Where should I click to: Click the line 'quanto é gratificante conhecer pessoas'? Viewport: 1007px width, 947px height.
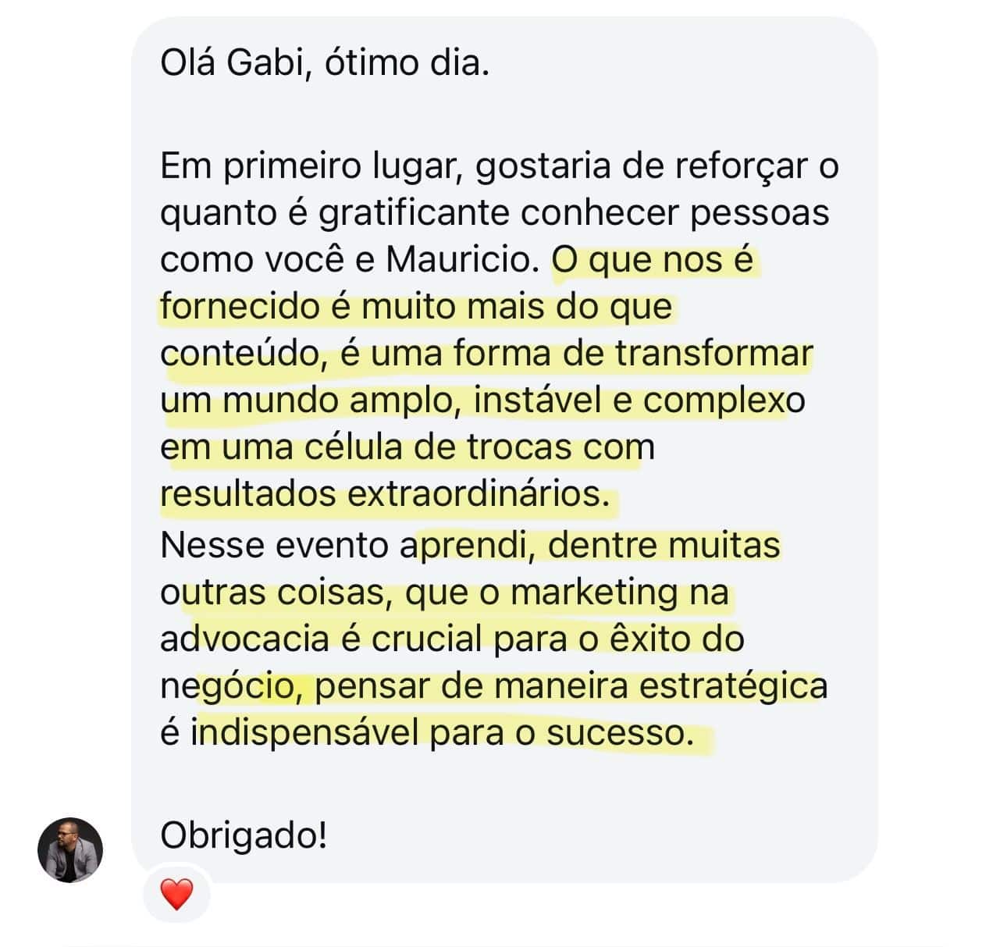(x=495, y=214)
